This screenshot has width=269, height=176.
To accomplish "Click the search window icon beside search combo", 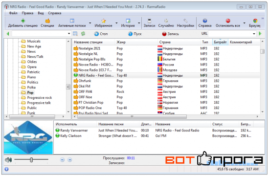I will 75,34.
